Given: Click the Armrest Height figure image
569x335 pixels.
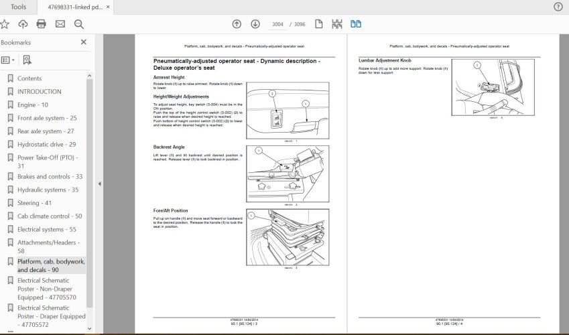Looking at the screenshot, I should tap(288, 111).
